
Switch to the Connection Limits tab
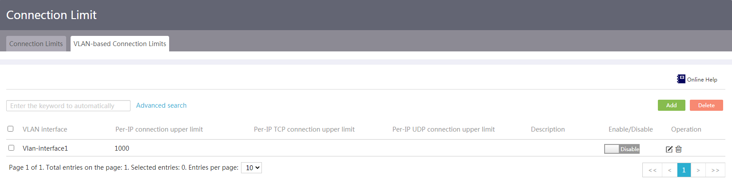(36, 44)
